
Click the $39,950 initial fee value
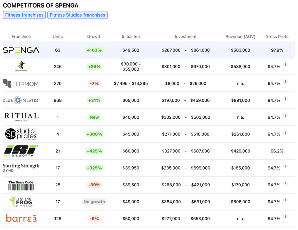pos(131,168)
